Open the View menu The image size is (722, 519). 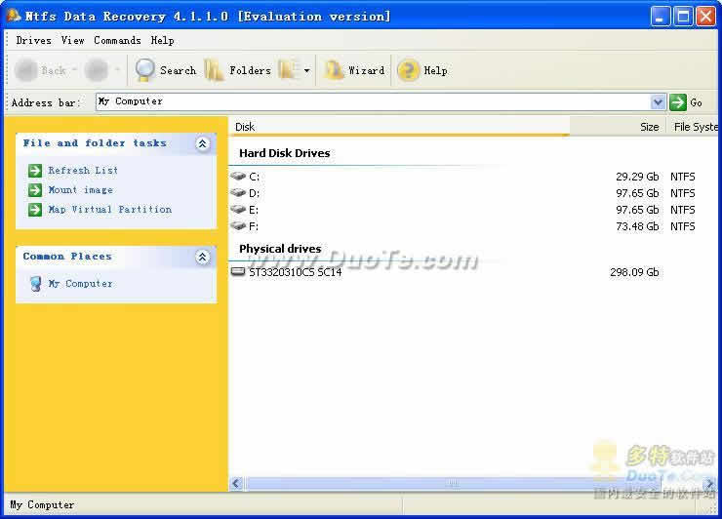coord(73,41)
